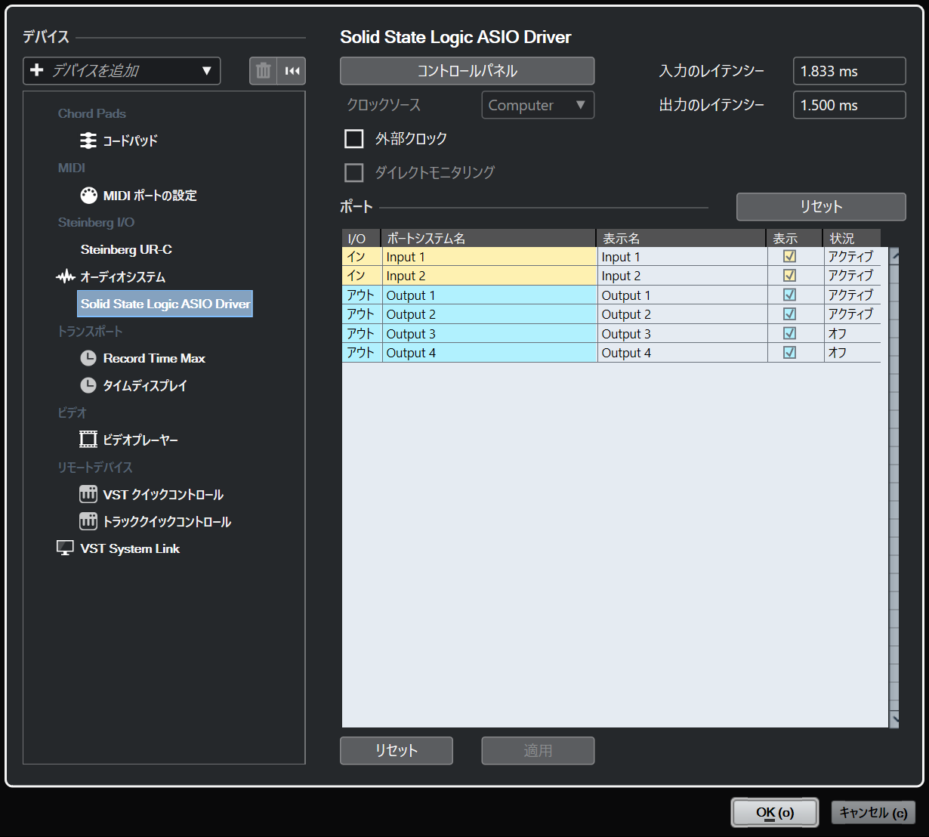Click the port table scrollbar up arrow

tap(895, 255)
